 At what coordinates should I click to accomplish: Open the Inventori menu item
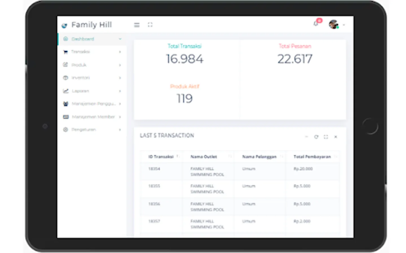point(92,78)
